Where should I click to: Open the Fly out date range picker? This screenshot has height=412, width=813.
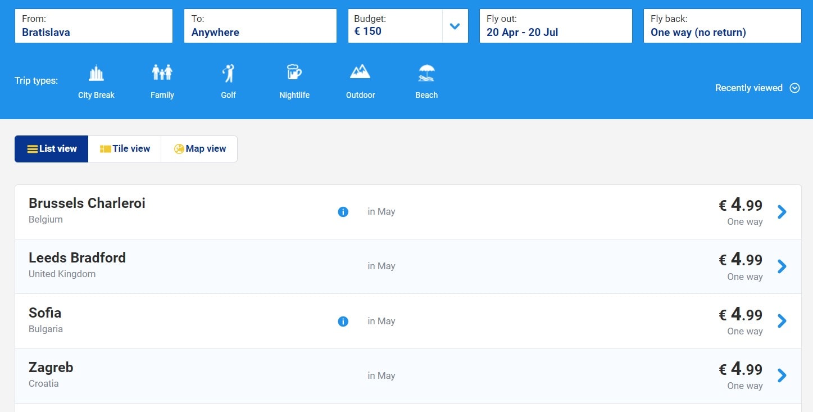tap(555, 26)
